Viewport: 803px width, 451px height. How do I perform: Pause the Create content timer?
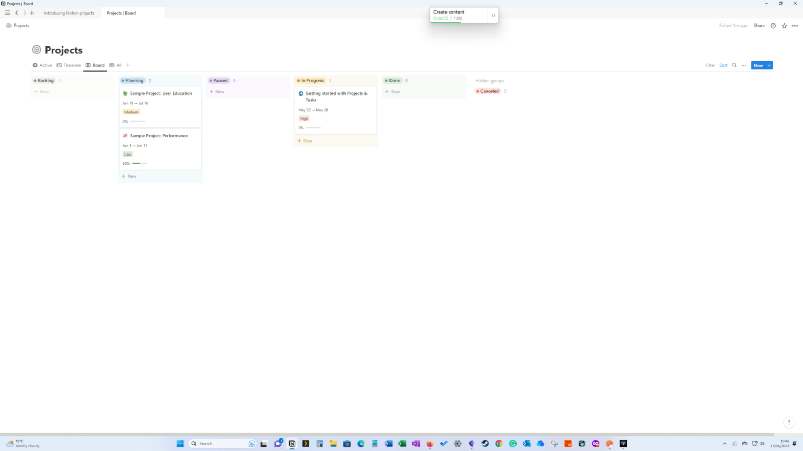[x=492, y=15]
